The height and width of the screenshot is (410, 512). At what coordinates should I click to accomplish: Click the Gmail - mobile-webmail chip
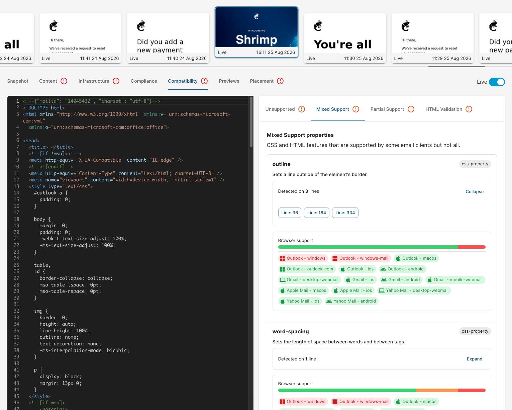point(455,280)
